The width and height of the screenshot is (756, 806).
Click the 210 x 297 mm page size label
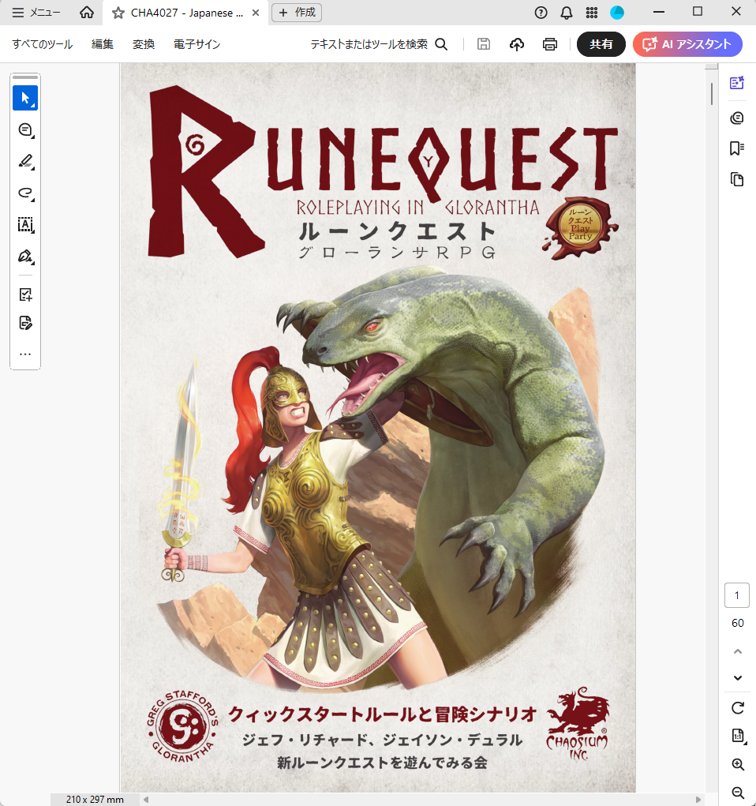click(x=95, y=800)
